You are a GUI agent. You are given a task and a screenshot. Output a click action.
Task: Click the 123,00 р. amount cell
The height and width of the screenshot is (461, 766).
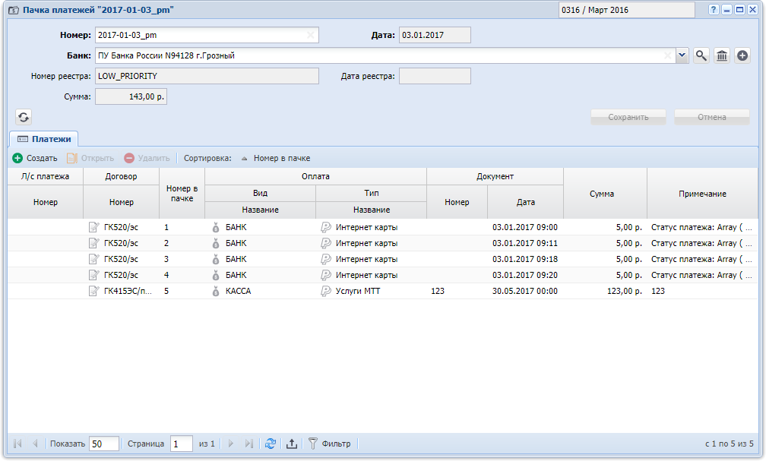(605, 291)
